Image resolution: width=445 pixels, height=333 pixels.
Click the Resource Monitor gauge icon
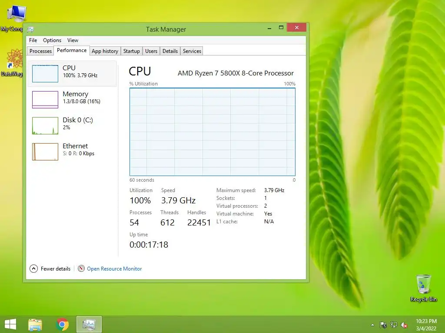coord(81,268)
